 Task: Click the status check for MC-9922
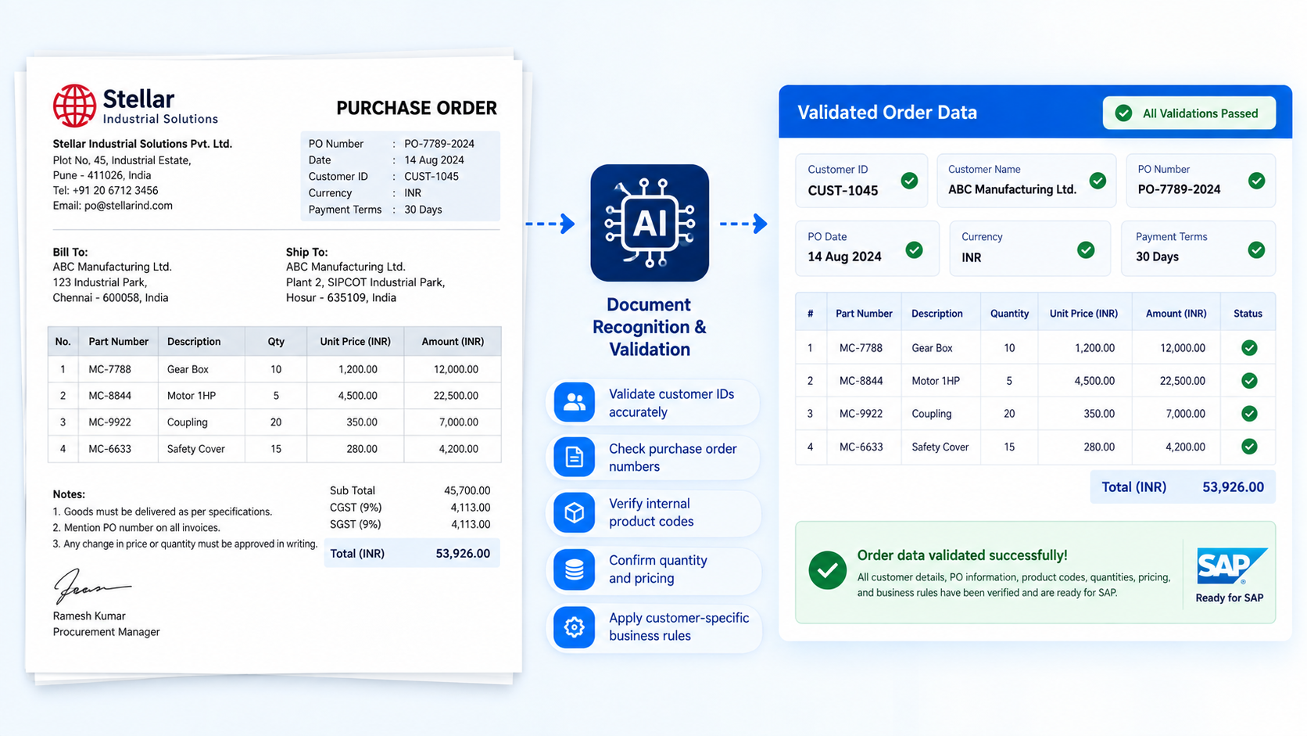click(1249, 414)
